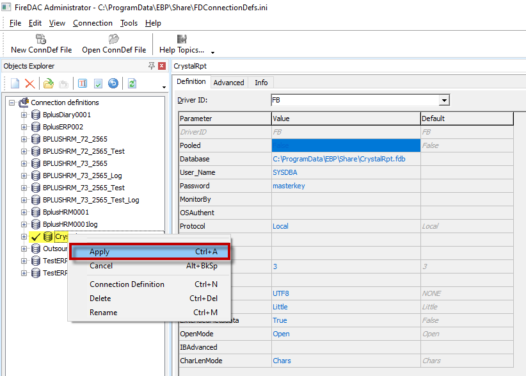The height and width of the screenshot is (376, 526).
Task: Toggle the Objects Explorer pin icon
Action: coord(152,66)
